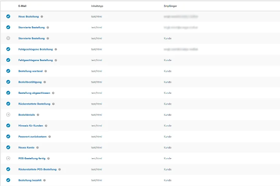Open the Rückerstattete POS-Bestellung email link
280x186 pixels.
coord(37,170)
